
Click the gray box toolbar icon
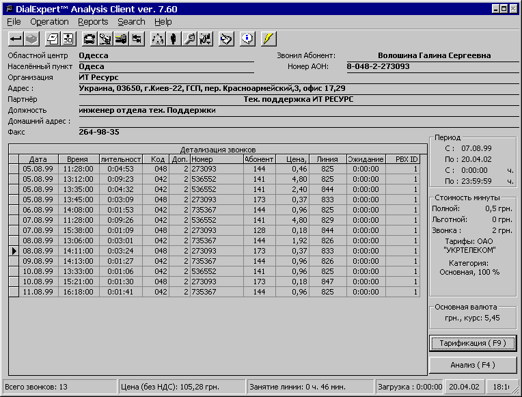pyautogui.click(x=31, y=39)
